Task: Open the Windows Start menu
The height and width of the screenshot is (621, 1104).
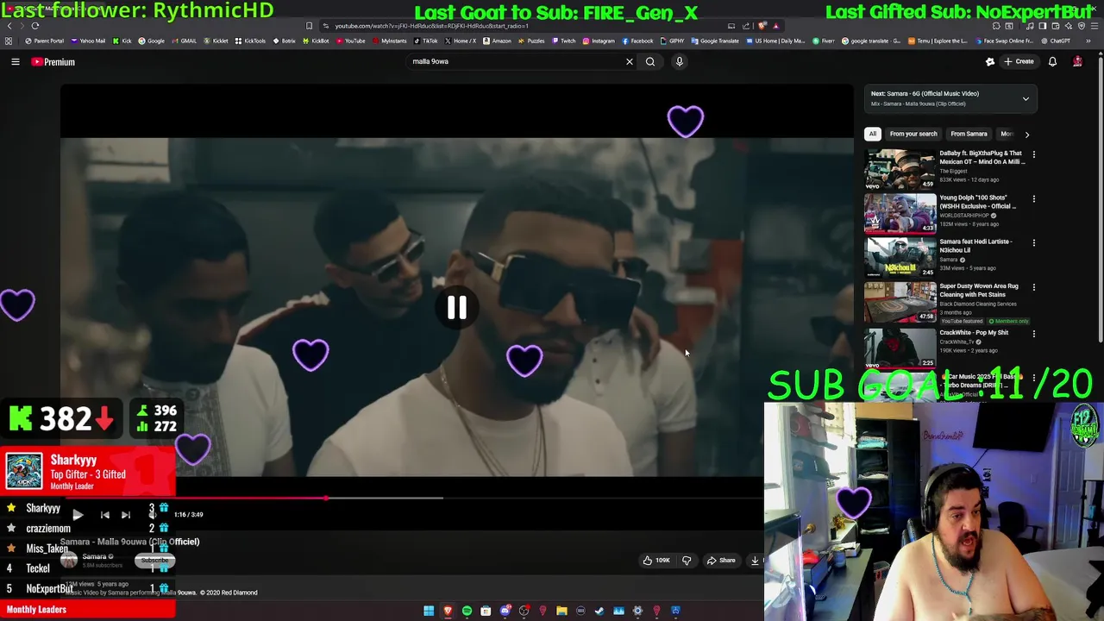Action: pyautogui.click(x=429, y=611)
